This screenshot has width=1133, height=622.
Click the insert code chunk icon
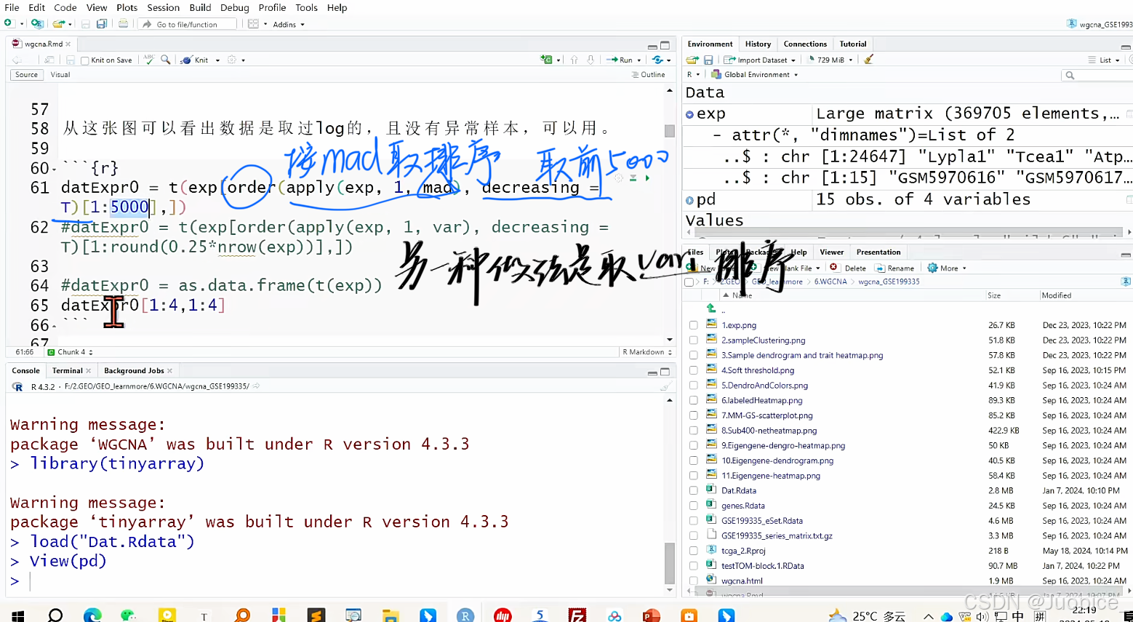(547, 60)
